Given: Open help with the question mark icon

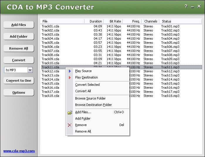Looking at the screenshot, I should (x=186, y=6).
